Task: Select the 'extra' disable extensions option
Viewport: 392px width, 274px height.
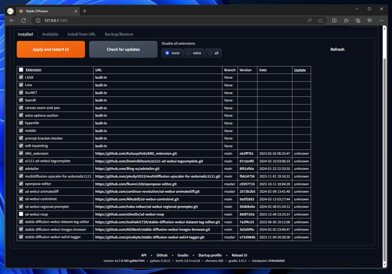Action: [x=194, y=53]
